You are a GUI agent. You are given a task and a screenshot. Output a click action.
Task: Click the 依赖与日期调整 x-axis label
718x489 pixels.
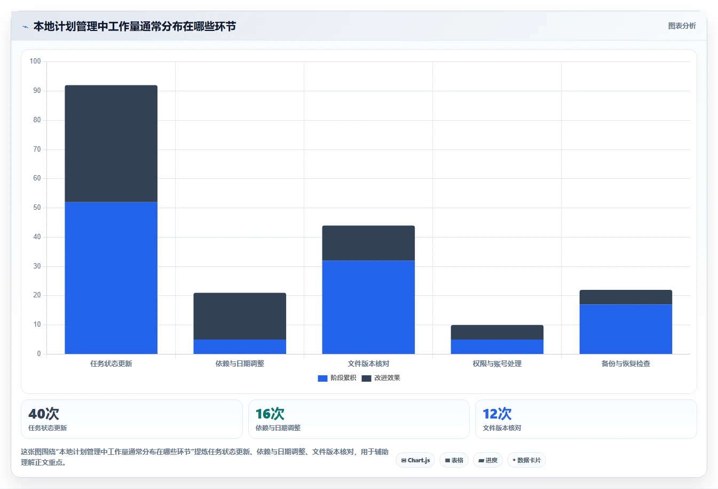[240, 364]
